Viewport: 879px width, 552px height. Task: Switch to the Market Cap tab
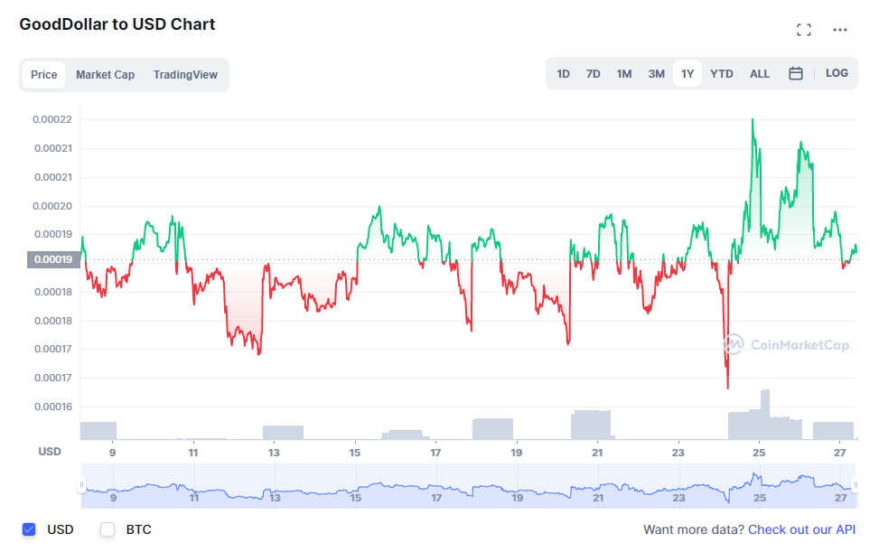tap(106, 75)
